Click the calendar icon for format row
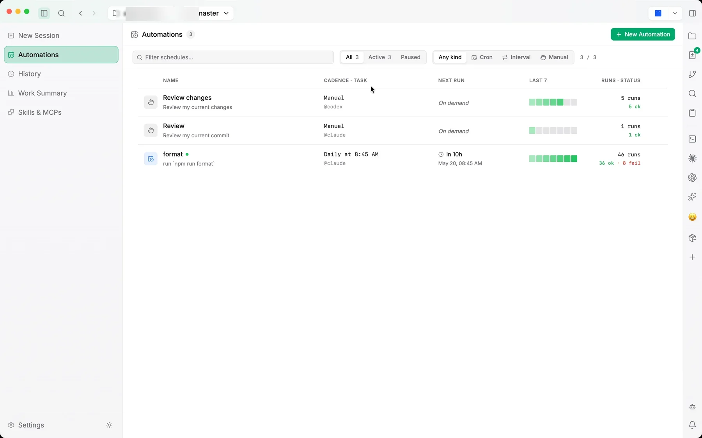This screenshot has width=702, height=438. point(151,159)
